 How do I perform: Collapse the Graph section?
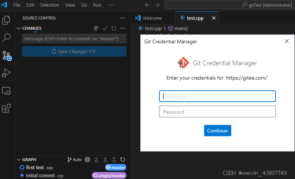[19, 160]
